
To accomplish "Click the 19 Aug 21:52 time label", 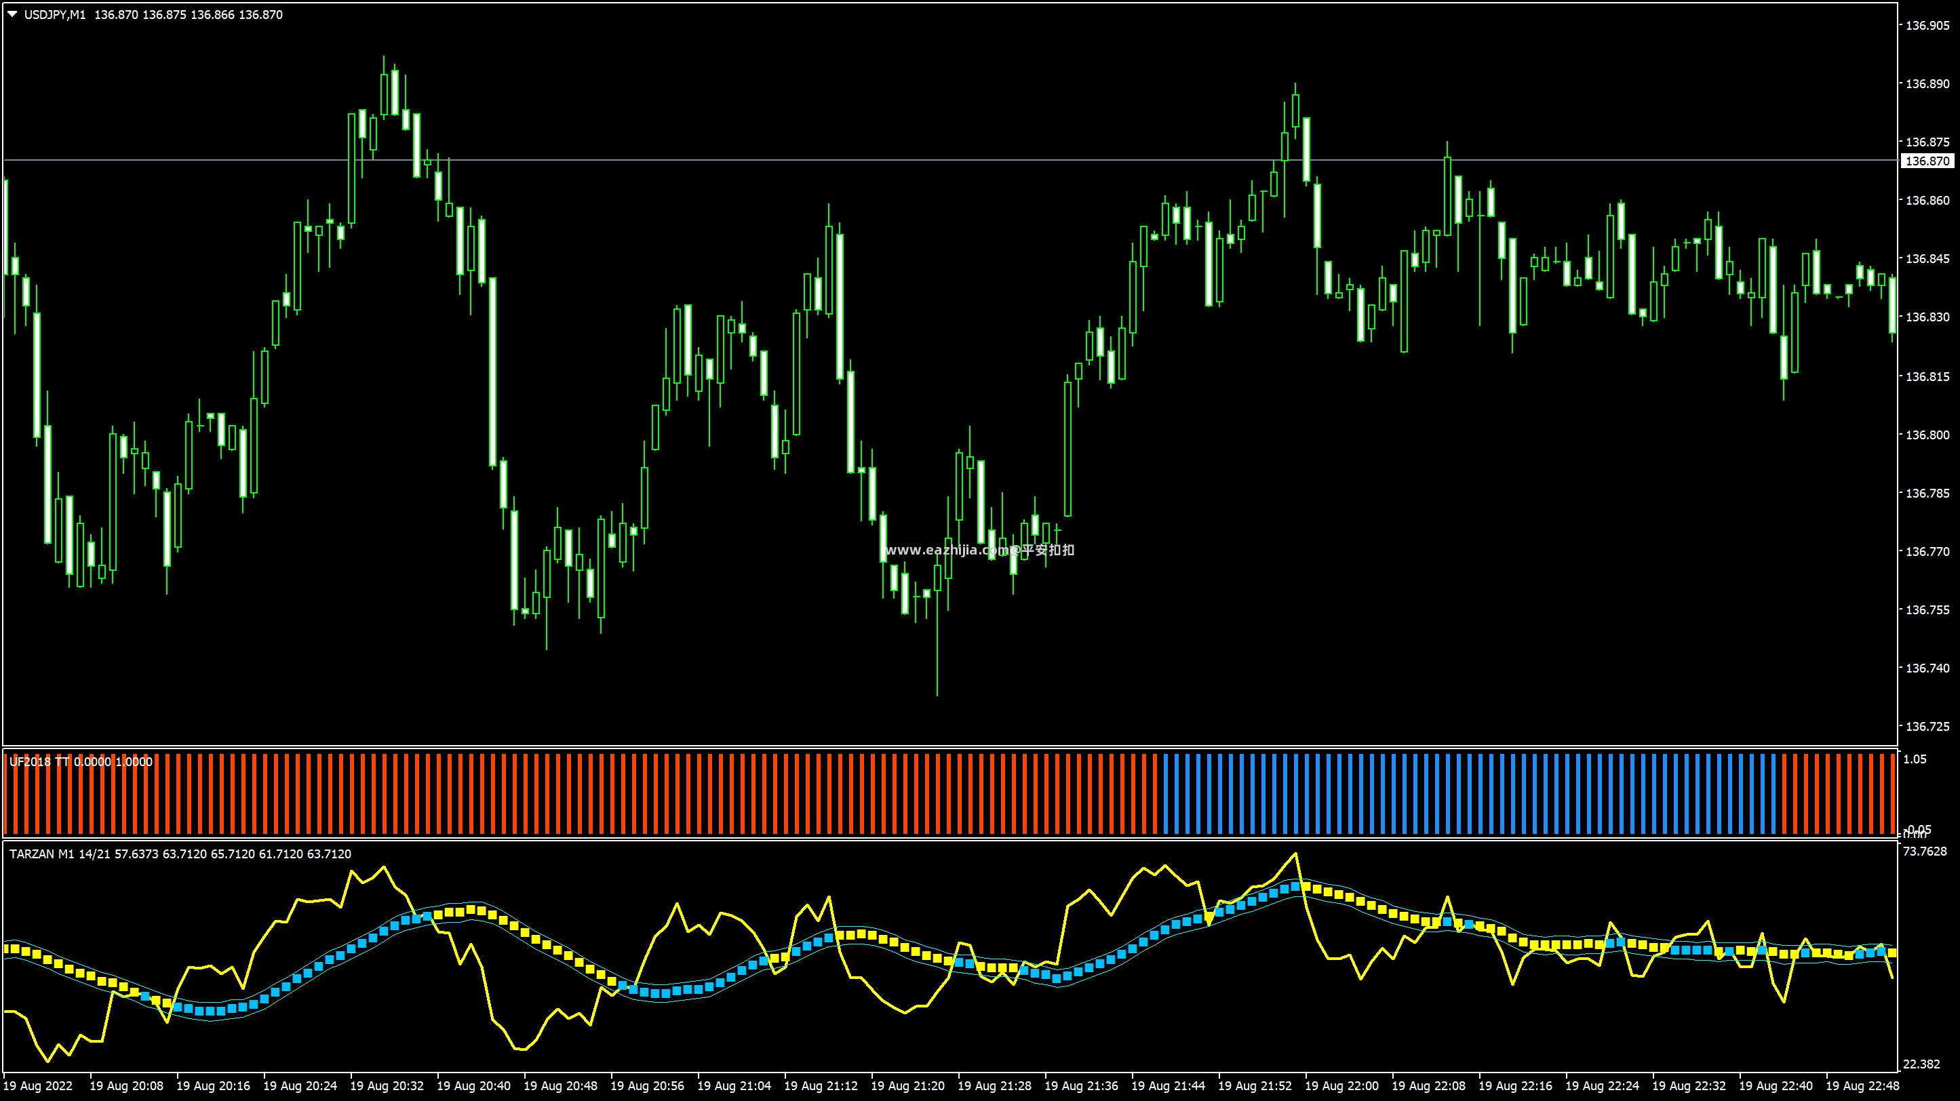I will pyautogui.click(x=1255, y=1086).
